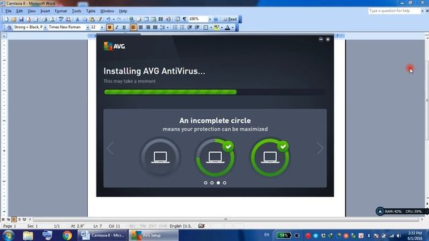
Task: Switch to Print Layout view button at bottom
Action: [14, 219]
